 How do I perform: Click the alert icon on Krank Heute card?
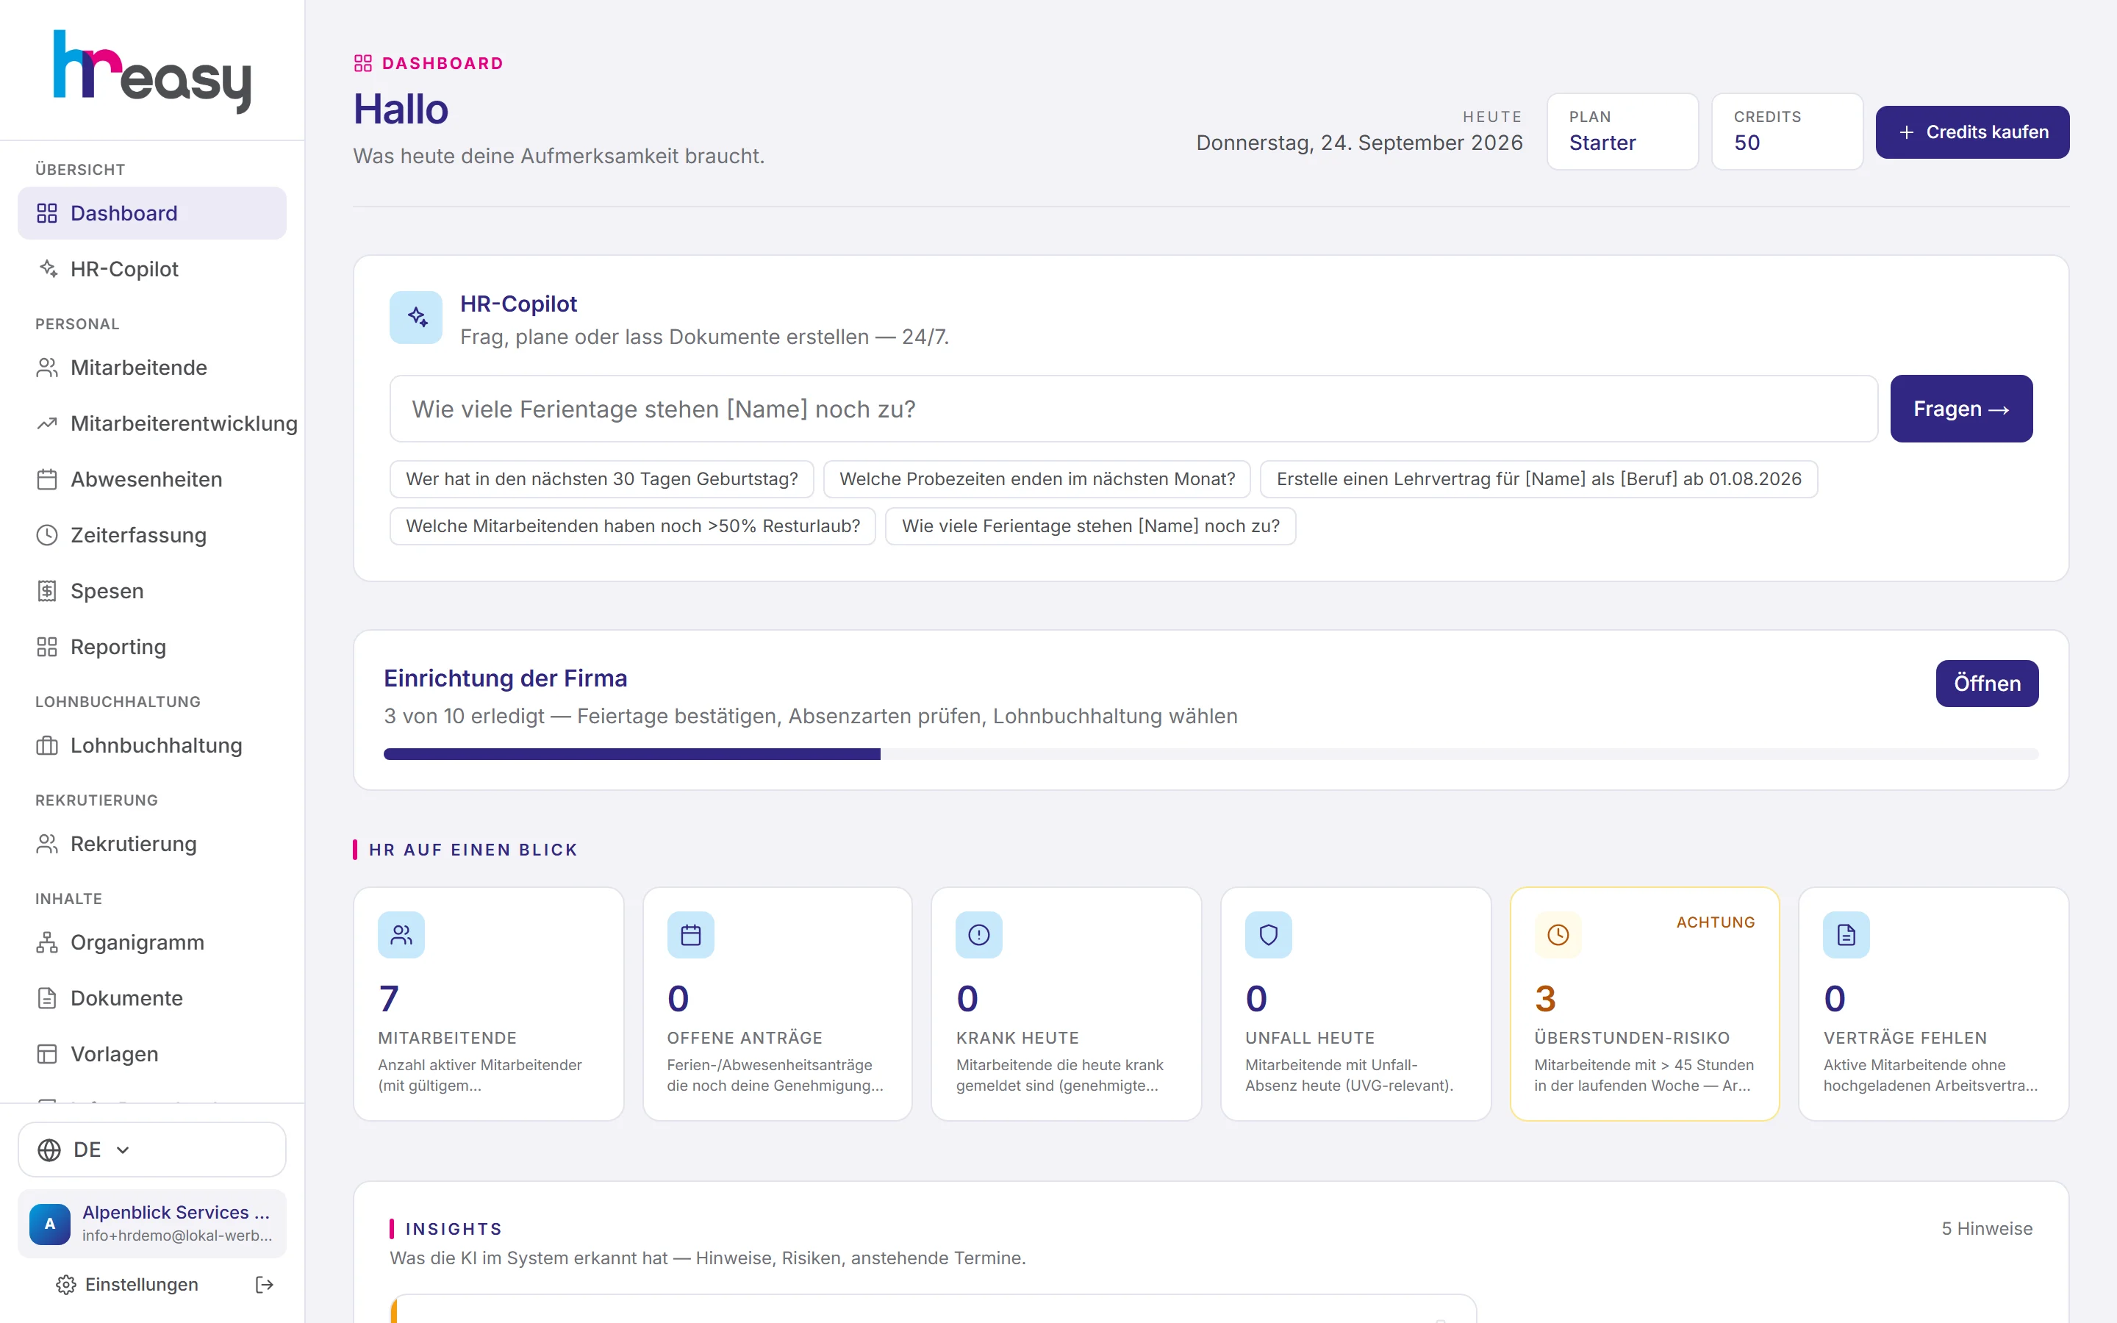click(979, 934)
